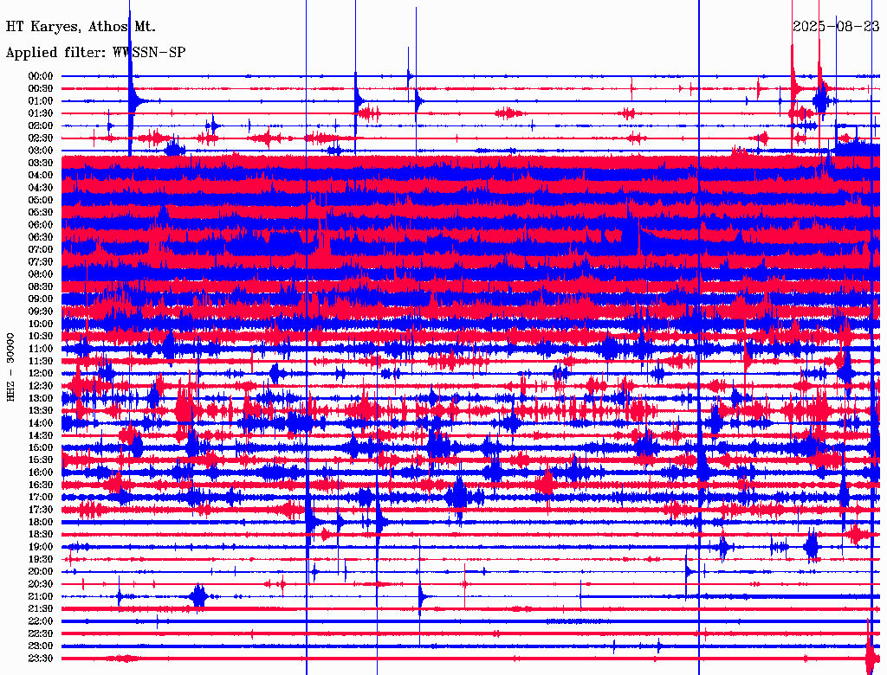This screenshot has height=675, width=887.
Task: Select the 17:00 time row label
Action: point(41,498)
